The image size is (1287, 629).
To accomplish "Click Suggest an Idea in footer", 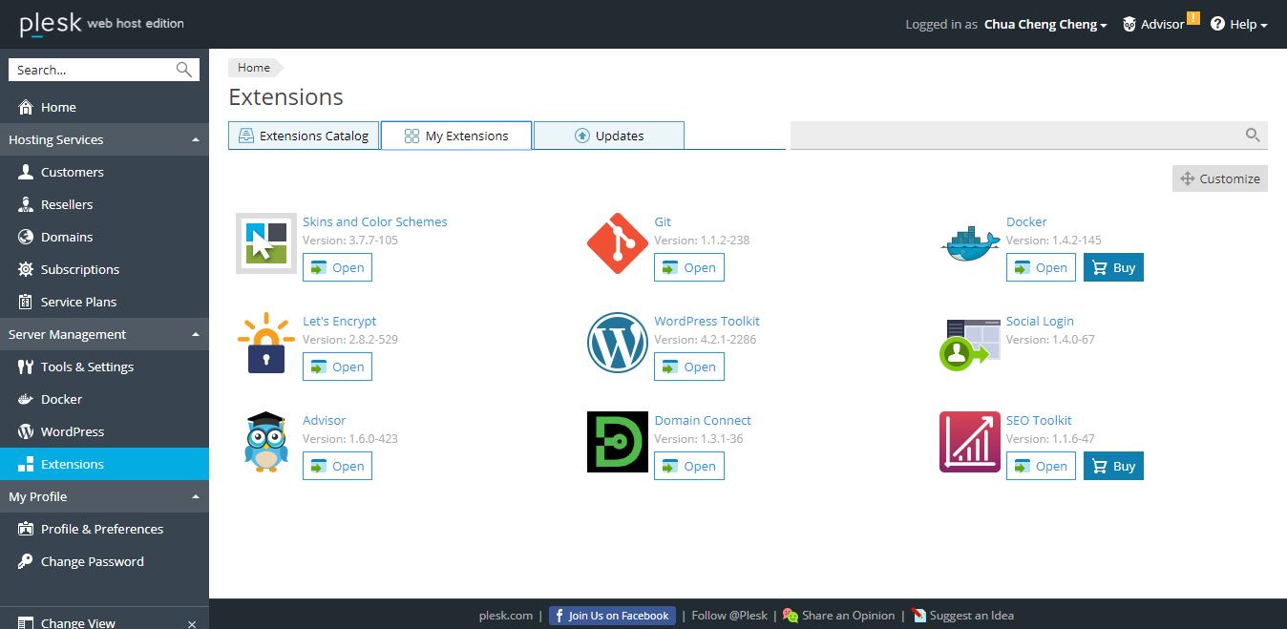I will point(962,616).
